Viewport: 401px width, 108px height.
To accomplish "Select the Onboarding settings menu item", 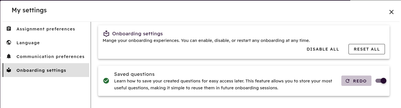I will tap(46, 70).
